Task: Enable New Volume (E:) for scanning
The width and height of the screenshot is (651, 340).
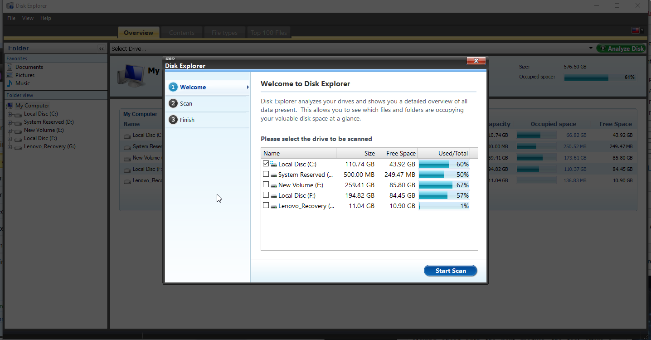Action: tap(266, 185)
